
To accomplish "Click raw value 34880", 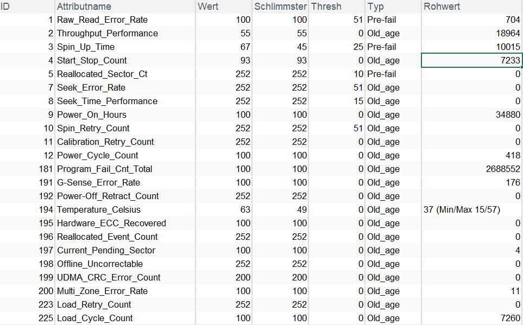I will 508,115.
